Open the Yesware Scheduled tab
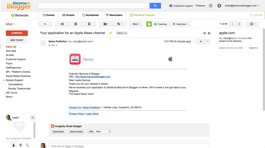 pos(90,15)
